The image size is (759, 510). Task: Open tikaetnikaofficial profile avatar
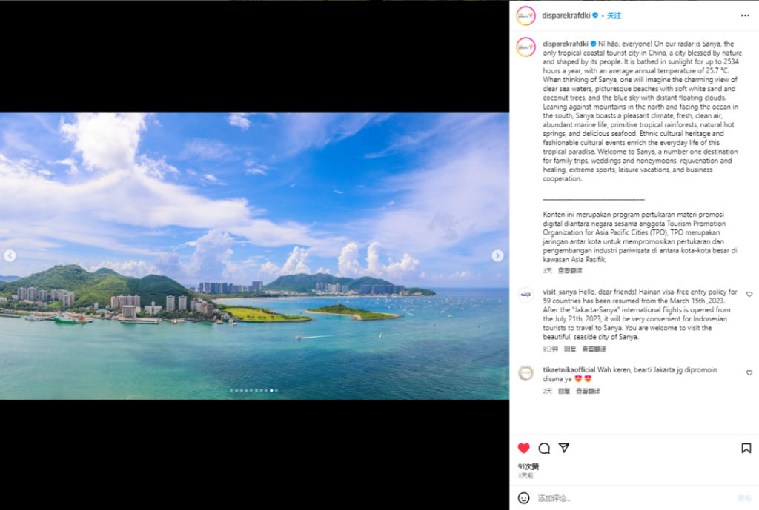[526, 373]
